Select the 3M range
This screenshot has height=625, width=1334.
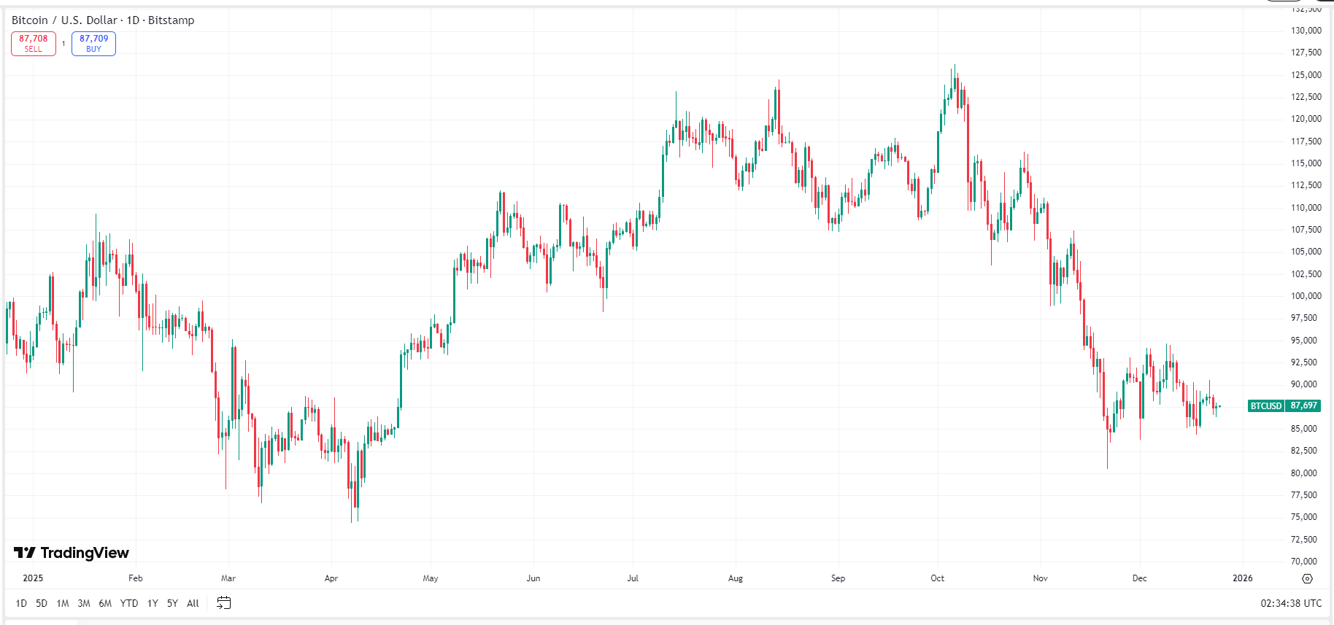pos(84,604)
